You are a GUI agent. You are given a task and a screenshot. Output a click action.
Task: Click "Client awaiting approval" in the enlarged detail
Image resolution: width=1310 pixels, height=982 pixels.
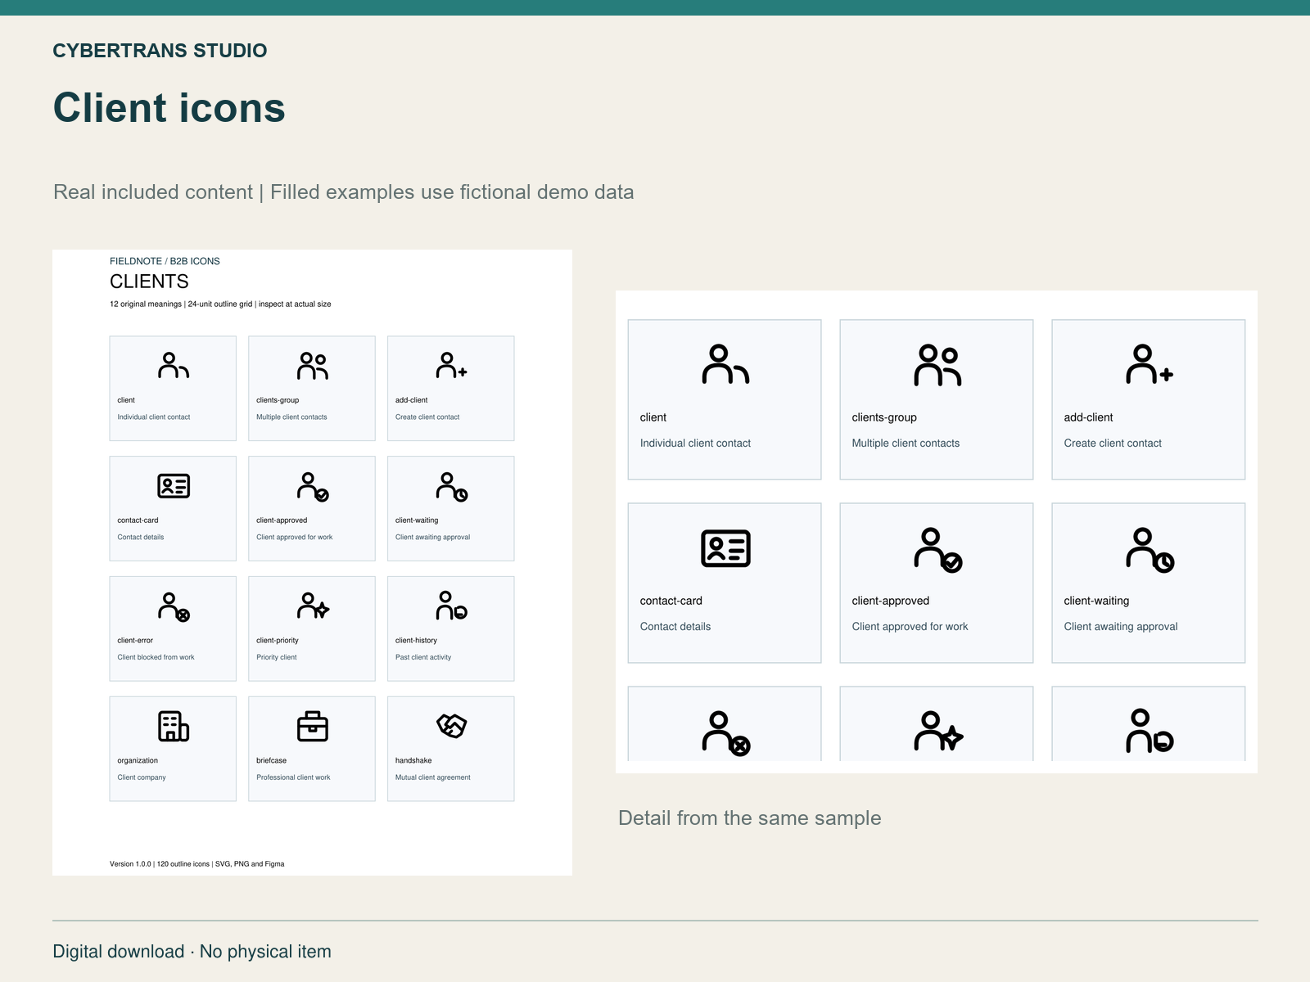coord(1121,627)
